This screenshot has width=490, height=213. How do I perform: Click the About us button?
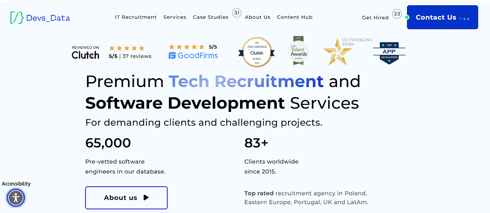126,198
